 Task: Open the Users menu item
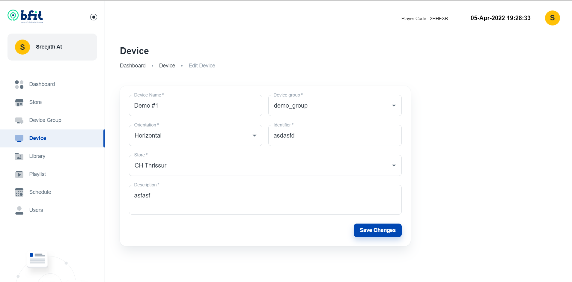52,210
